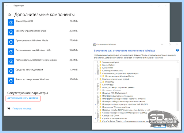Click the Проигрыватель Windows Media puzzle icon in Settings
184x133 pixels.
11,42
